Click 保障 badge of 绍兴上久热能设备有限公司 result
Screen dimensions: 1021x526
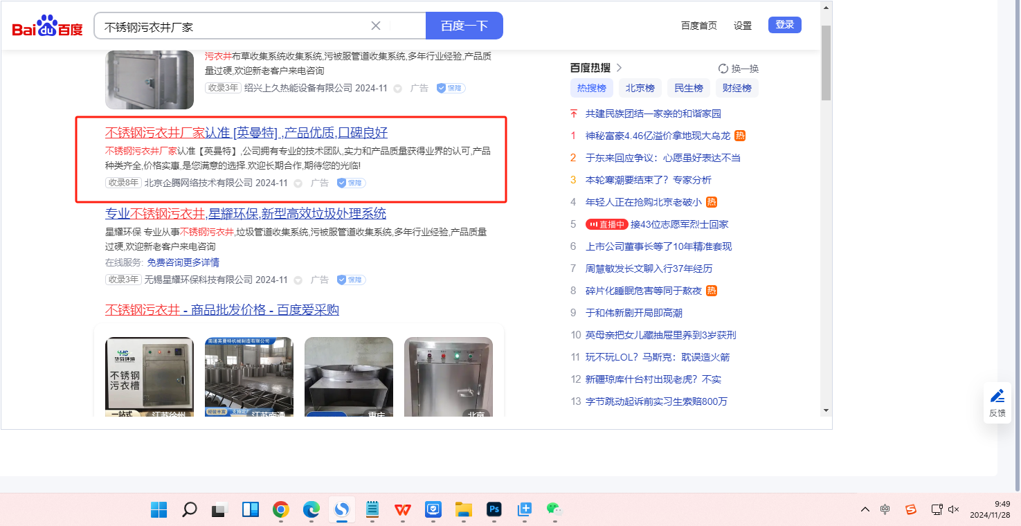(x=451, y=89)
